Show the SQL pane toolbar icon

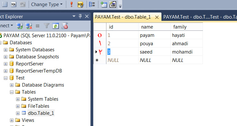click(14, 4)
